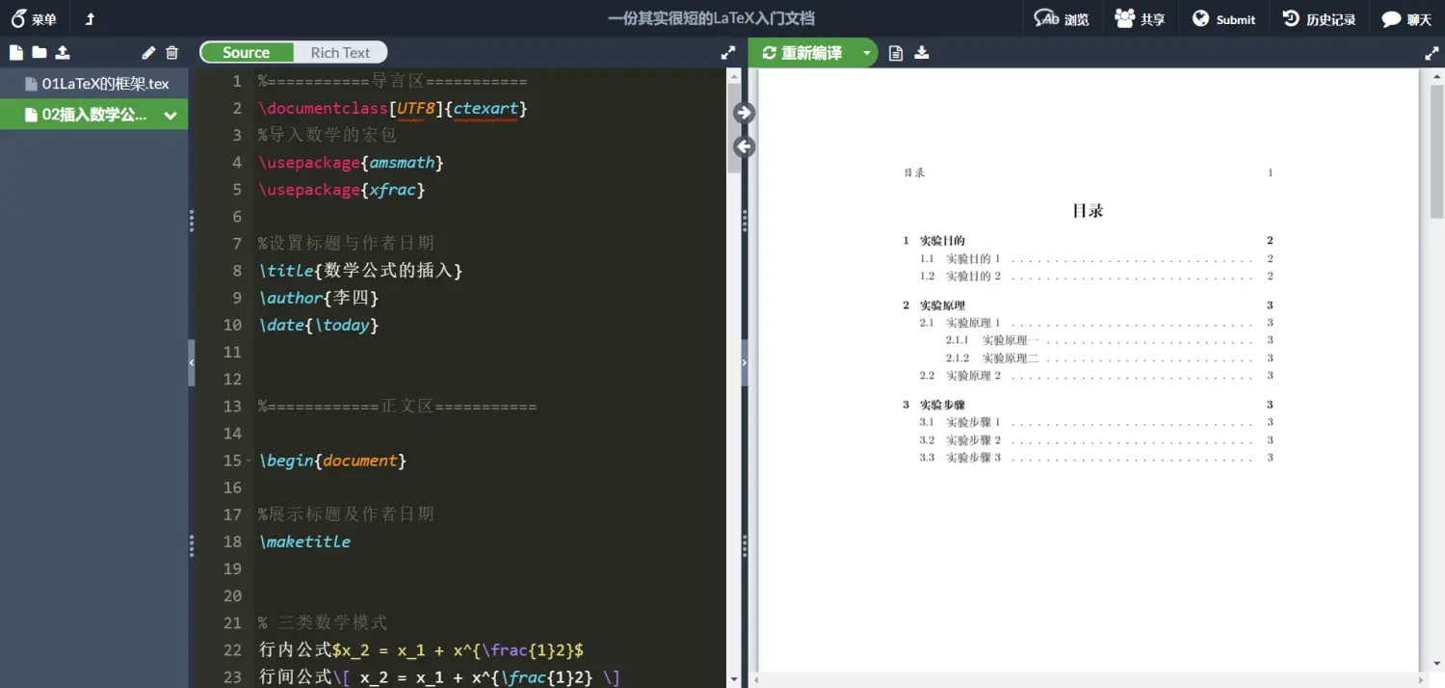Image resolution: width=1445 pixels, height=688 pixels.
Task: Click on \maketitle line
Action: point(304,542)
